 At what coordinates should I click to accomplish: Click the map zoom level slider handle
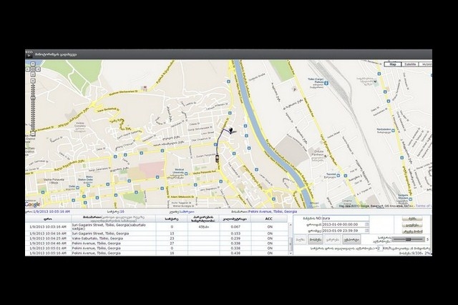click(33, 98)
